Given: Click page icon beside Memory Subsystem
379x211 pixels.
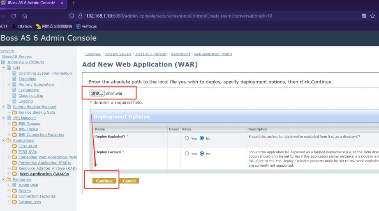Looking at the screenshot, I should pyautogui.click(x=14, y=84).
